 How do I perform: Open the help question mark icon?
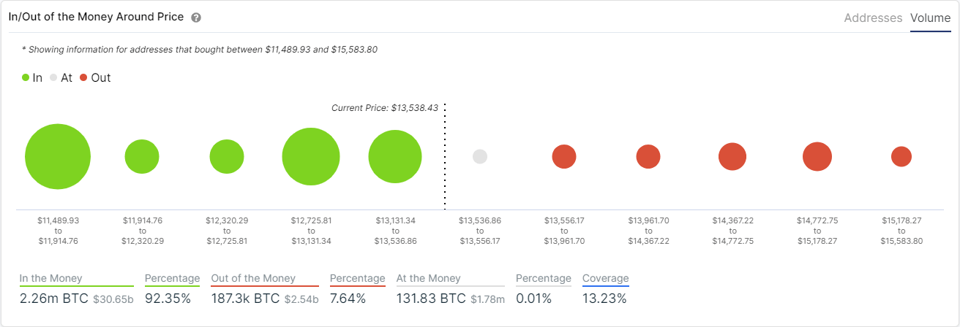click(x=196, y=18)
